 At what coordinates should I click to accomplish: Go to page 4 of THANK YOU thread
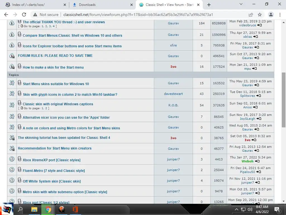[x=54, y=26]
